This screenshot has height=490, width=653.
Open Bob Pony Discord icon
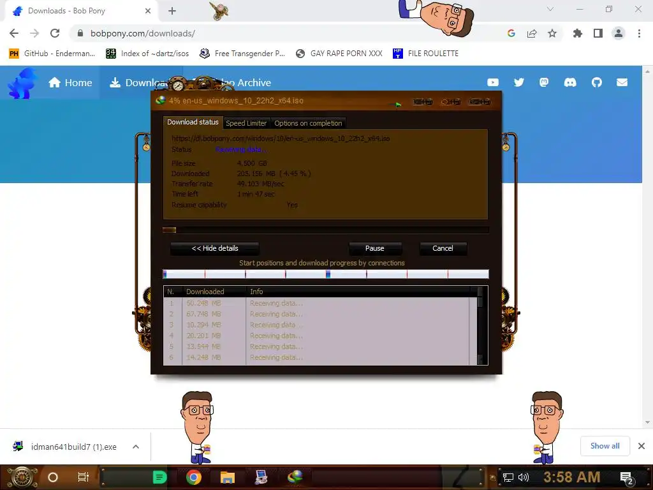[570, 82]
